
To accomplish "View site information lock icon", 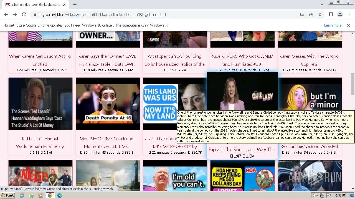I will pyautogui.click(x=35, y=14).
